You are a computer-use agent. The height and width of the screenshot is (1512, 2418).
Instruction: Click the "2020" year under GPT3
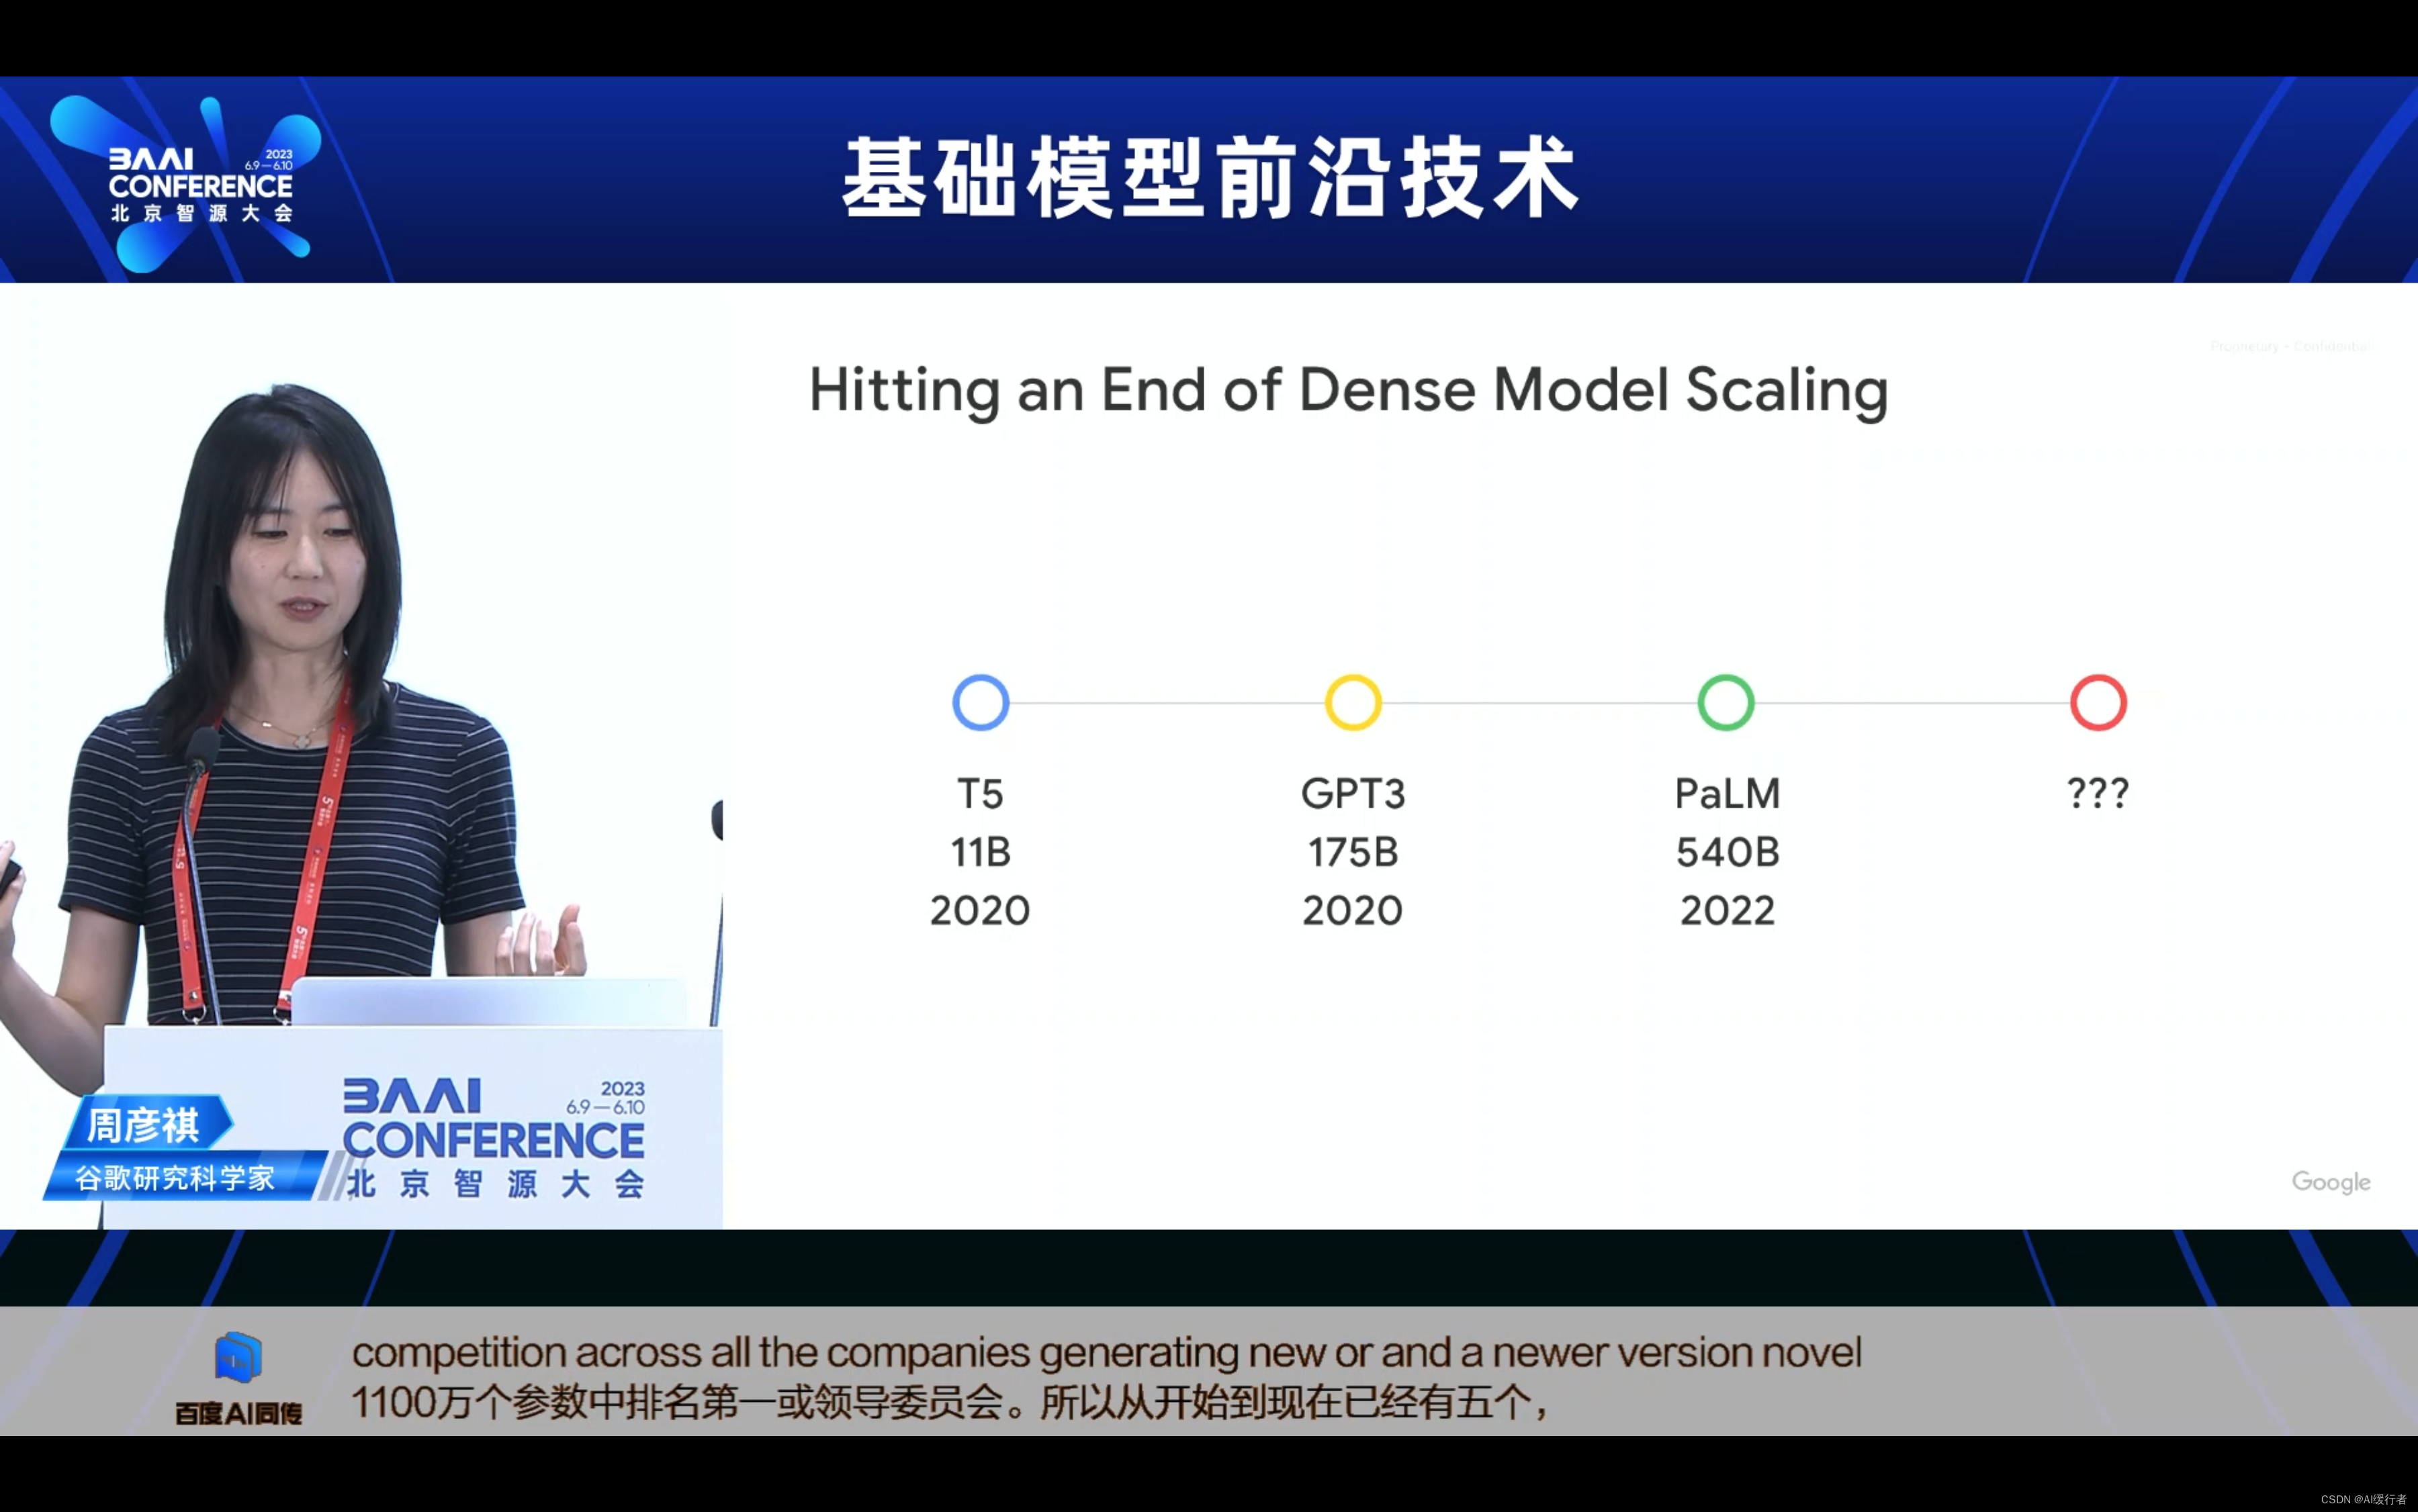(1353, 911)
